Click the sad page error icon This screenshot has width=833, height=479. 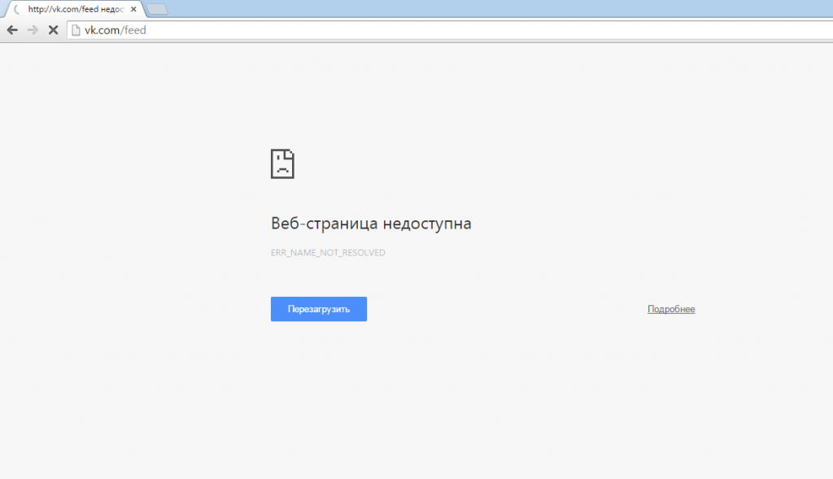[282, 163]
